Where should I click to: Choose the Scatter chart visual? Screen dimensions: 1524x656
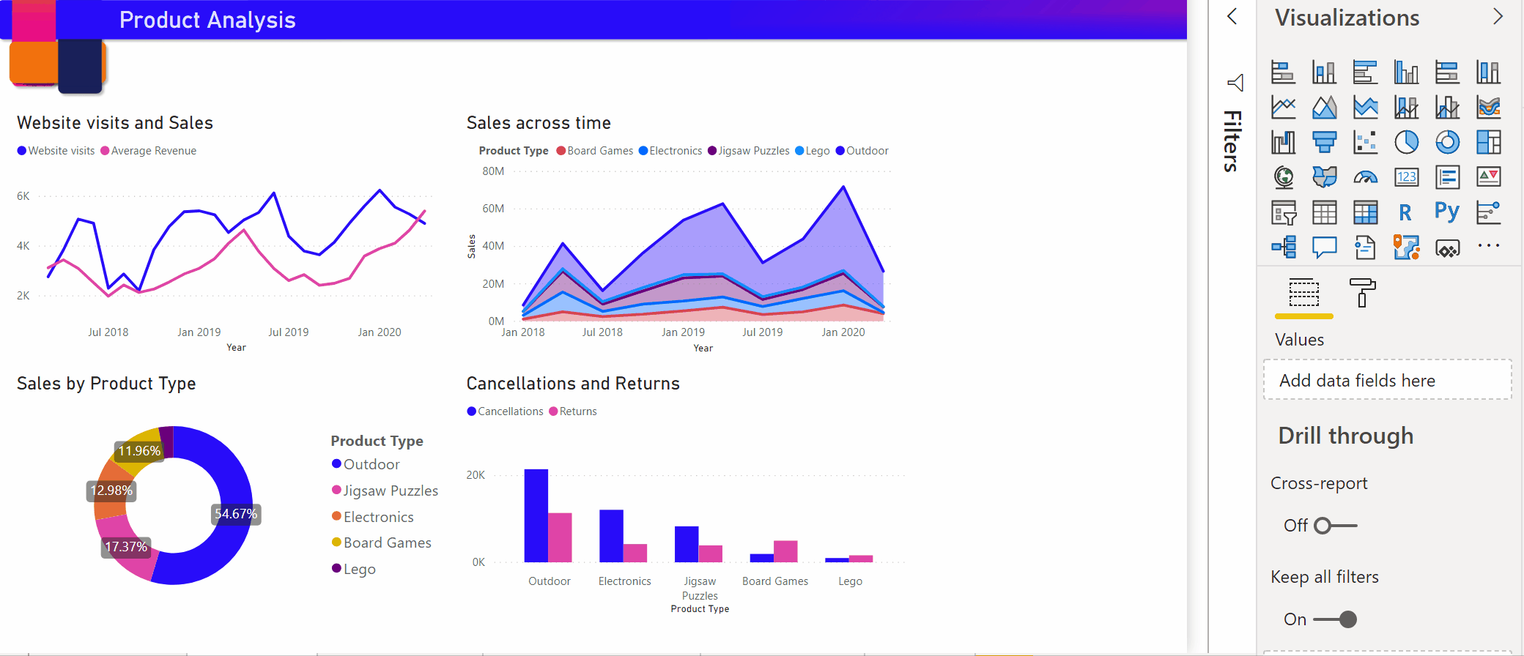(1365, 142)
